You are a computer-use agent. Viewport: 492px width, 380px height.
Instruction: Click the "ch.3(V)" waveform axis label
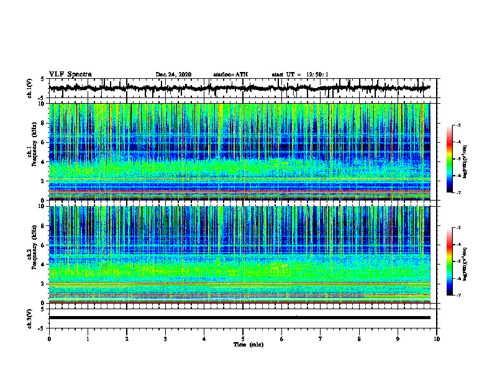30,319
